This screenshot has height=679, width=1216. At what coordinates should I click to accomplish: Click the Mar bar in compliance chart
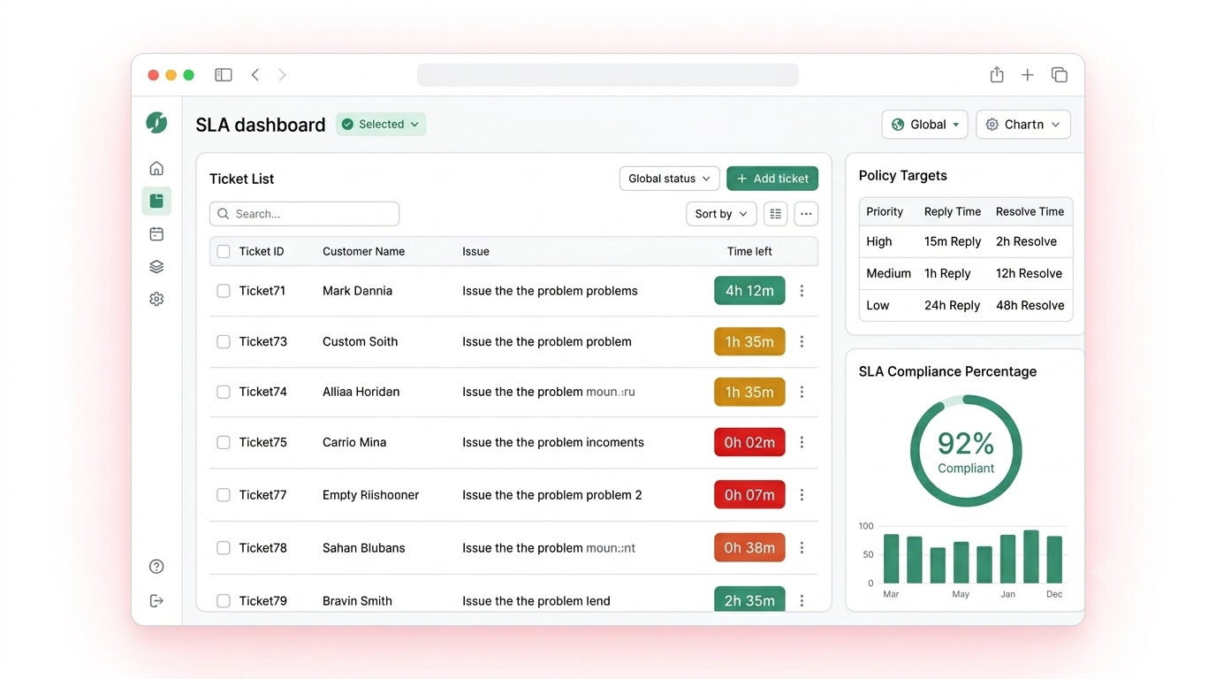tap(891, 559)
